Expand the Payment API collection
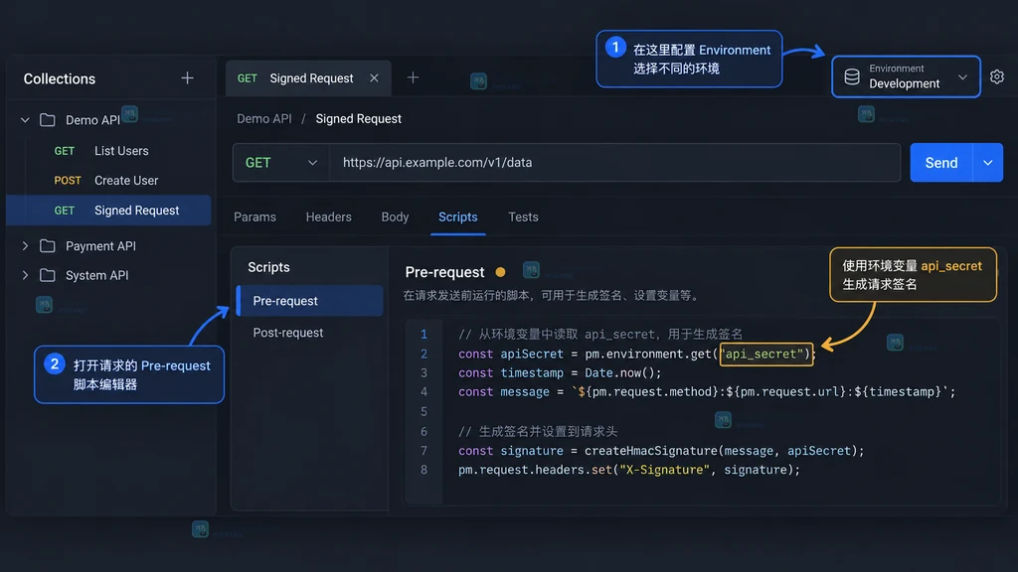This screenshot has height=572, width=1018. point(25,246)
